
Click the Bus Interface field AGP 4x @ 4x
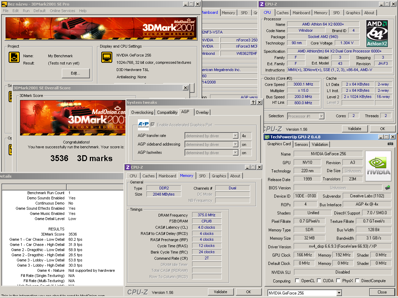click(x=367, y=204)
